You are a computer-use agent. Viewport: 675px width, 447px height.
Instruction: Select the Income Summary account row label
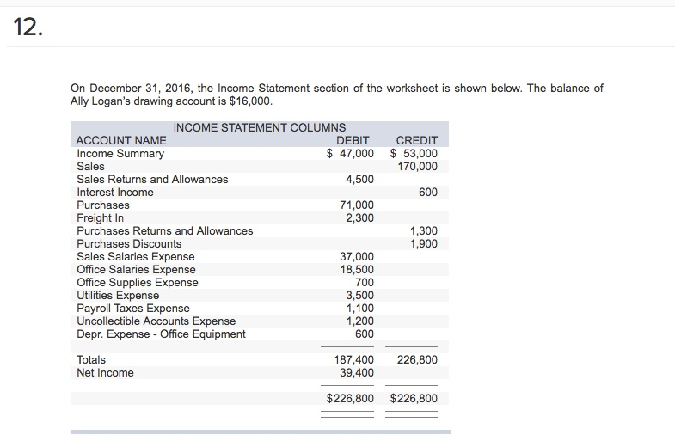(x=120, y=154)
